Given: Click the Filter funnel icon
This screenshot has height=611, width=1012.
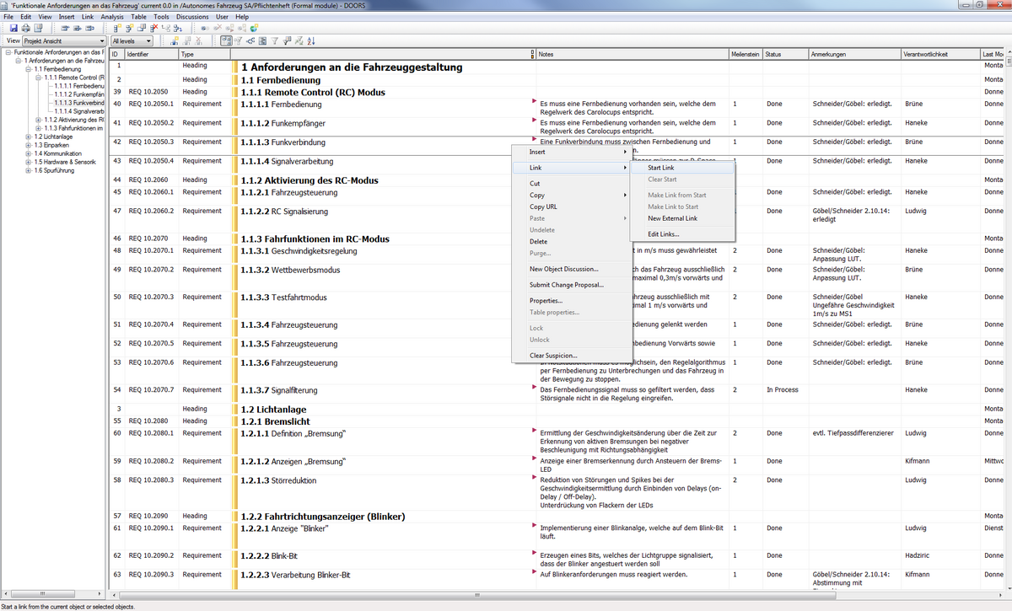Looking at the screenshot, I should point(275,40).
